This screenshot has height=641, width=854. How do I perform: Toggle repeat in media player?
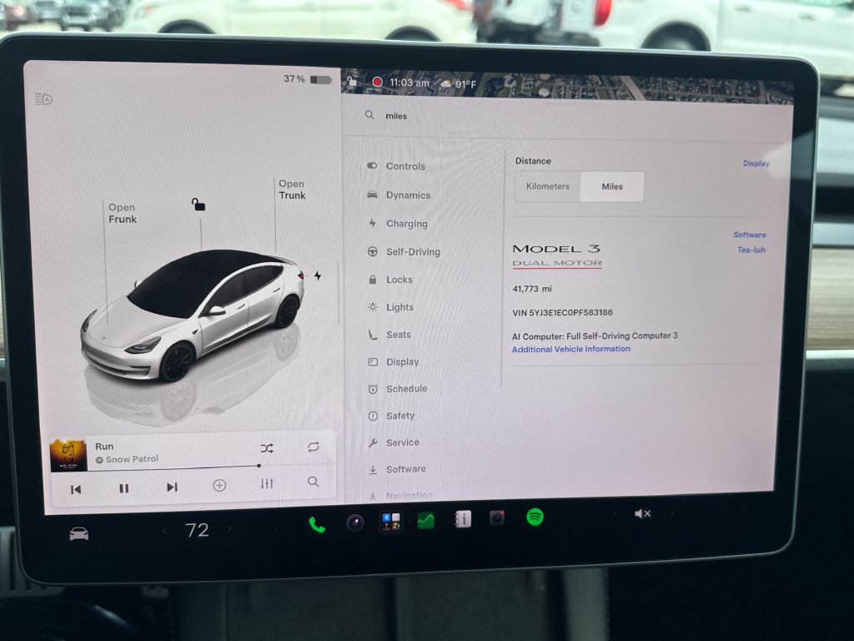click(x=314, y=447)
